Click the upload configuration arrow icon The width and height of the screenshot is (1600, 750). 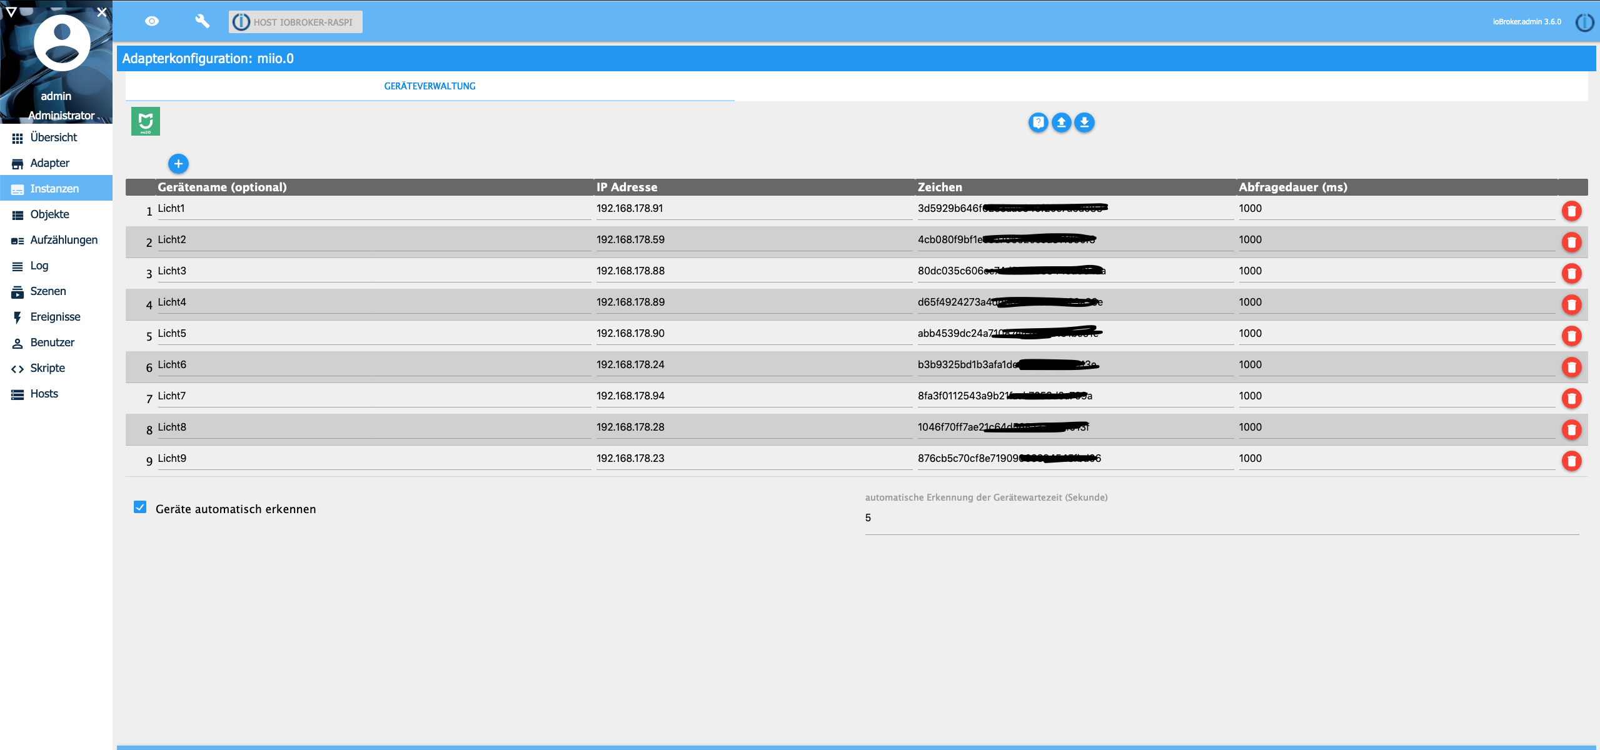[1061, 122]
